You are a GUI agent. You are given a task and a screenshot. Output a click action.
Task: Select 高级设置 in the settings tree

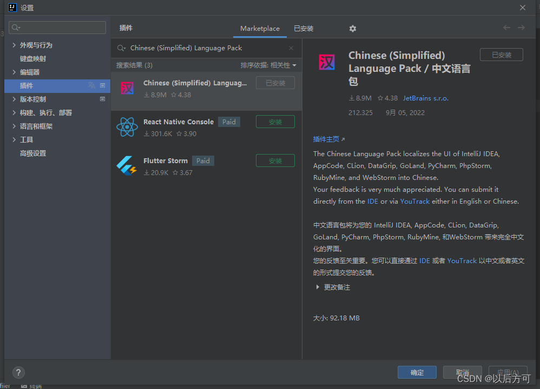coord(33,153)
